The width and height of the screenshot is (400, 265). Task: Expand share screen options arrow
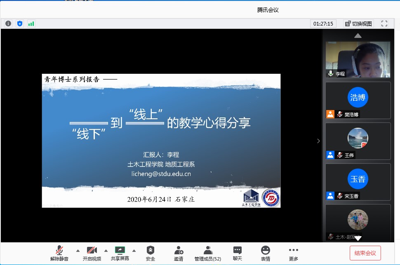click(134, 250)
